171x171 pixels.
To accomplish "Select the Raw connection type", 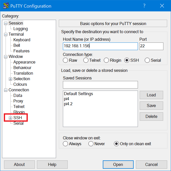I will coord(65,60).
